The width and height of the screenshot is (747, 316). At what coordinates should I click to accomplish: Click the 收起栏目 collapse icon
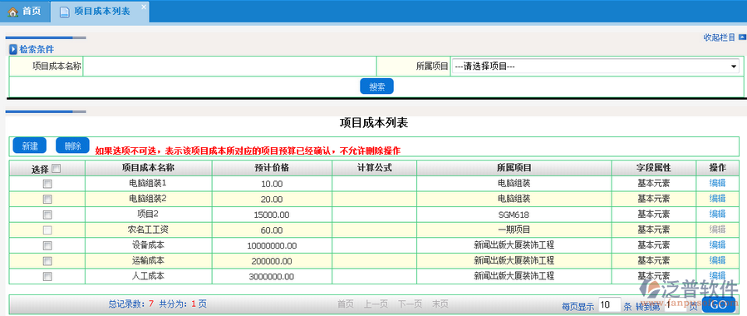point(742,37)
